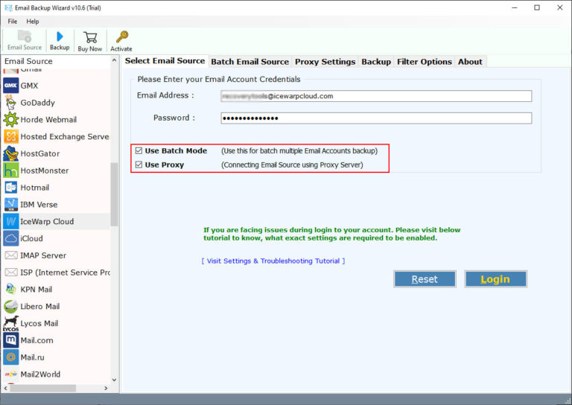Select the IBM Verse icon
572x405 pixels.
pos(11,205)
